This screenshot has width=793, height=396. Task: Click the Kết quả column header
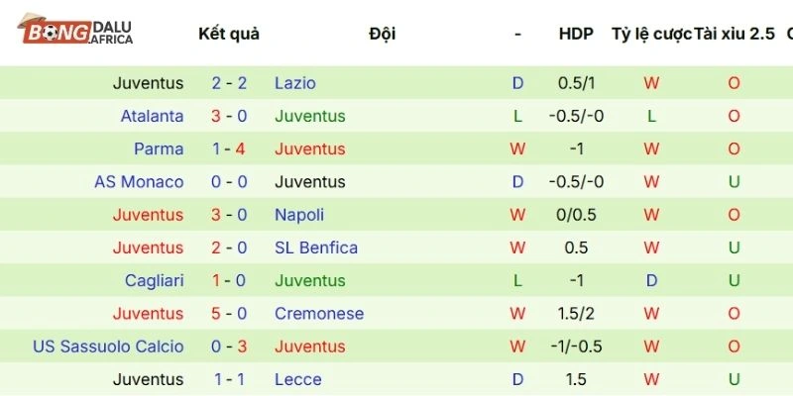tap(229, 34)
